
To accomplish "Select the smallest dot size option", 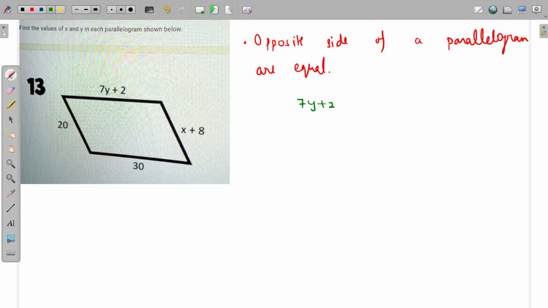I will 111,9.
